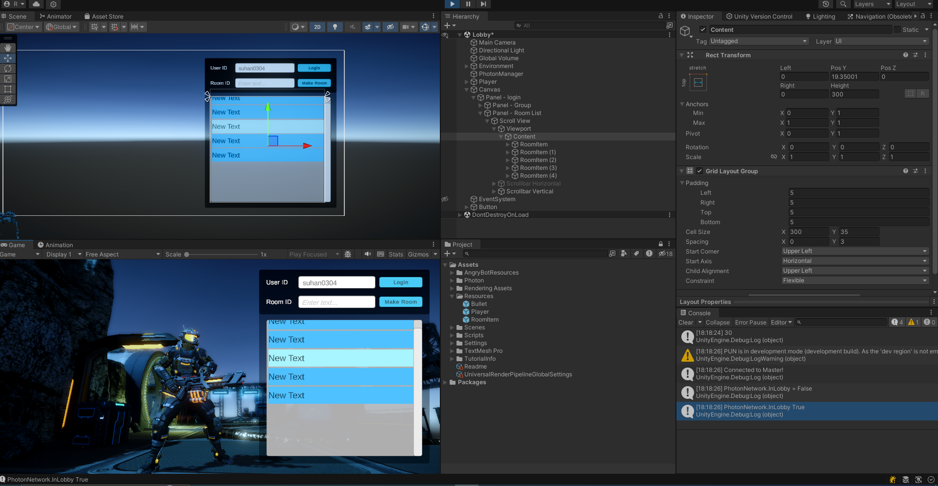Click Make Room button in Game view
Viewport: 938px width, 486px height.
(x=401, y=302)
